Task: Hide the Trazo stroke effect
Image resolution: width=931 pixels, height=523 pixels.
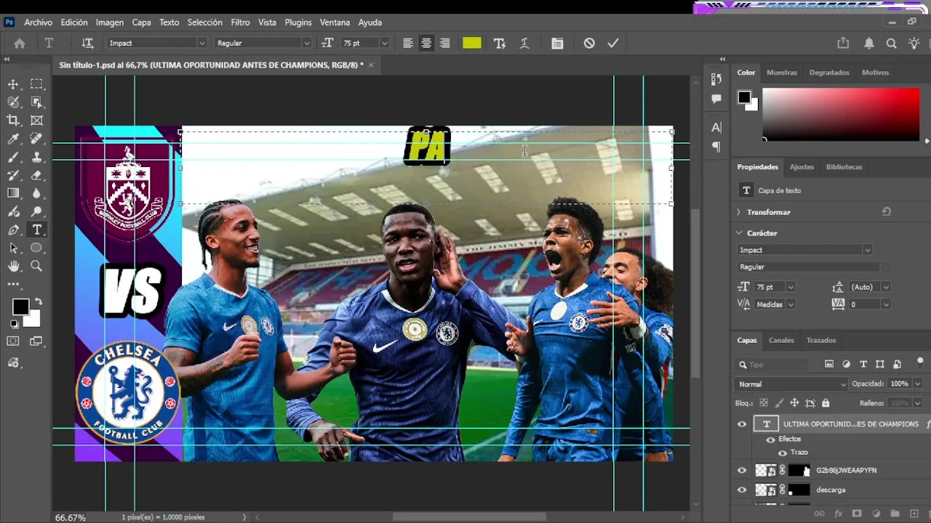Action: [x=783, y=453]
